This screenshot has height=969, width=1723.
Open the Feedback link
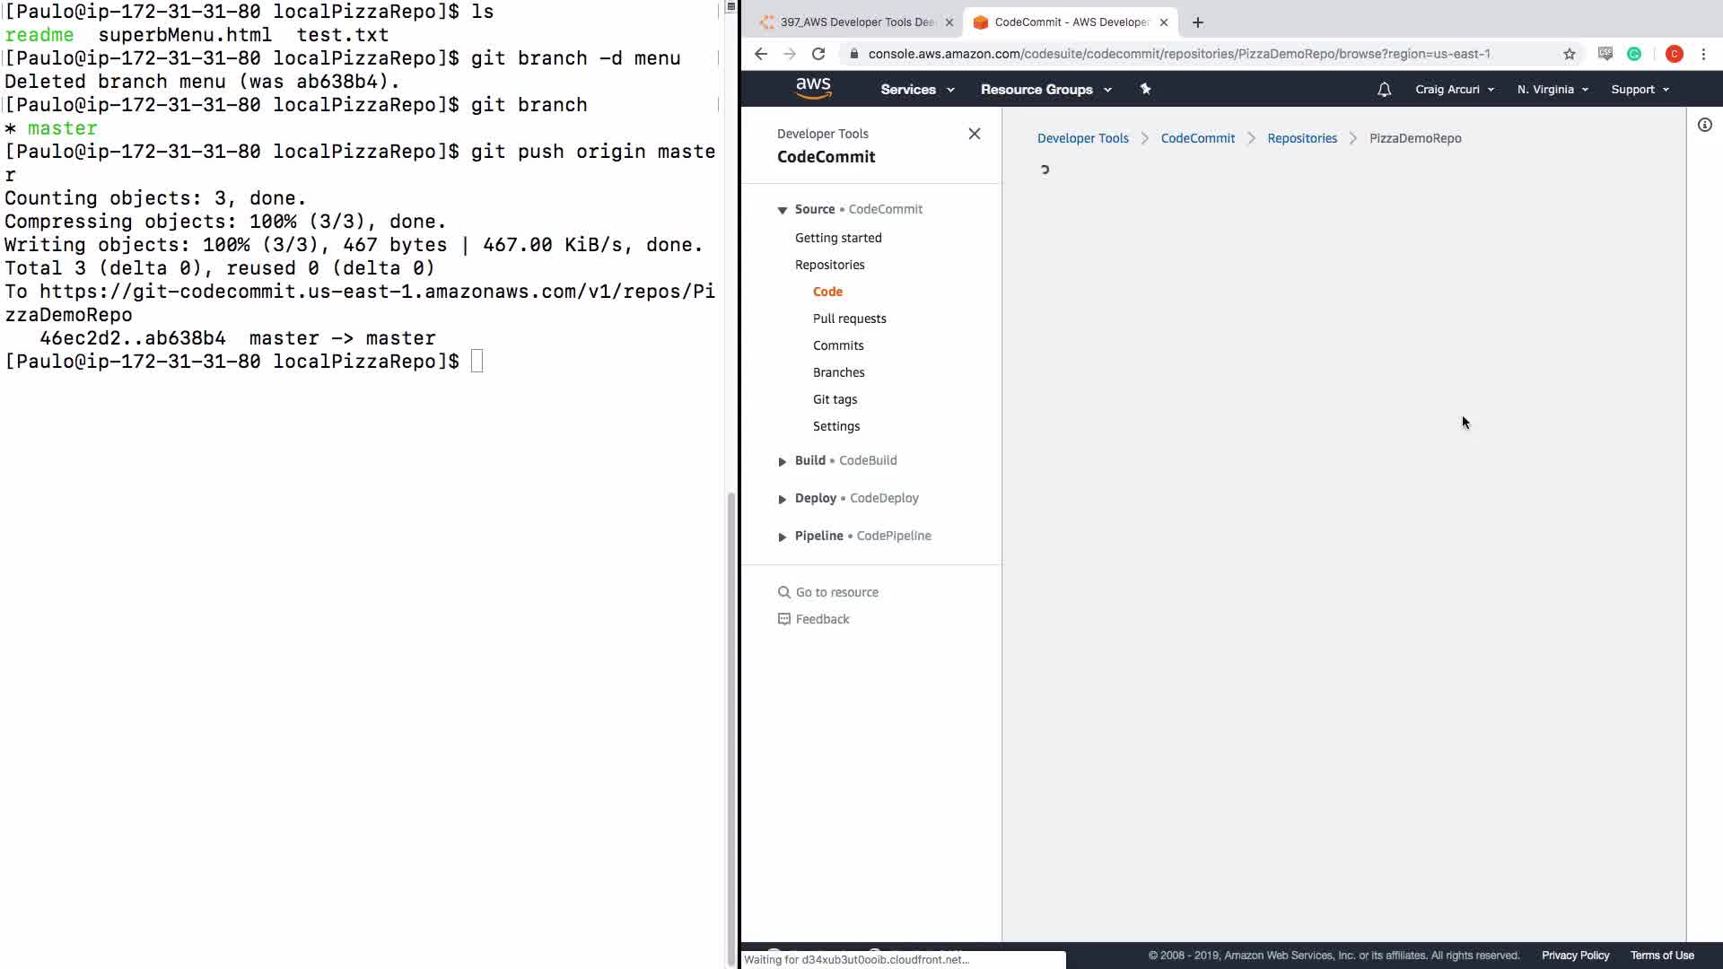tap(821, 619)
